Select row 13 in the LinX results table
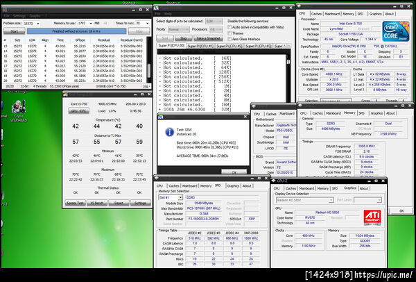This screenshot has height=282, width=416. (x=74, y=46)
